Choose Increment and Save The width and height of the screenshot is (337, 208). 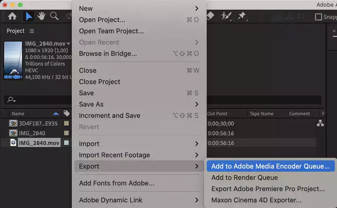click(139, 116)
